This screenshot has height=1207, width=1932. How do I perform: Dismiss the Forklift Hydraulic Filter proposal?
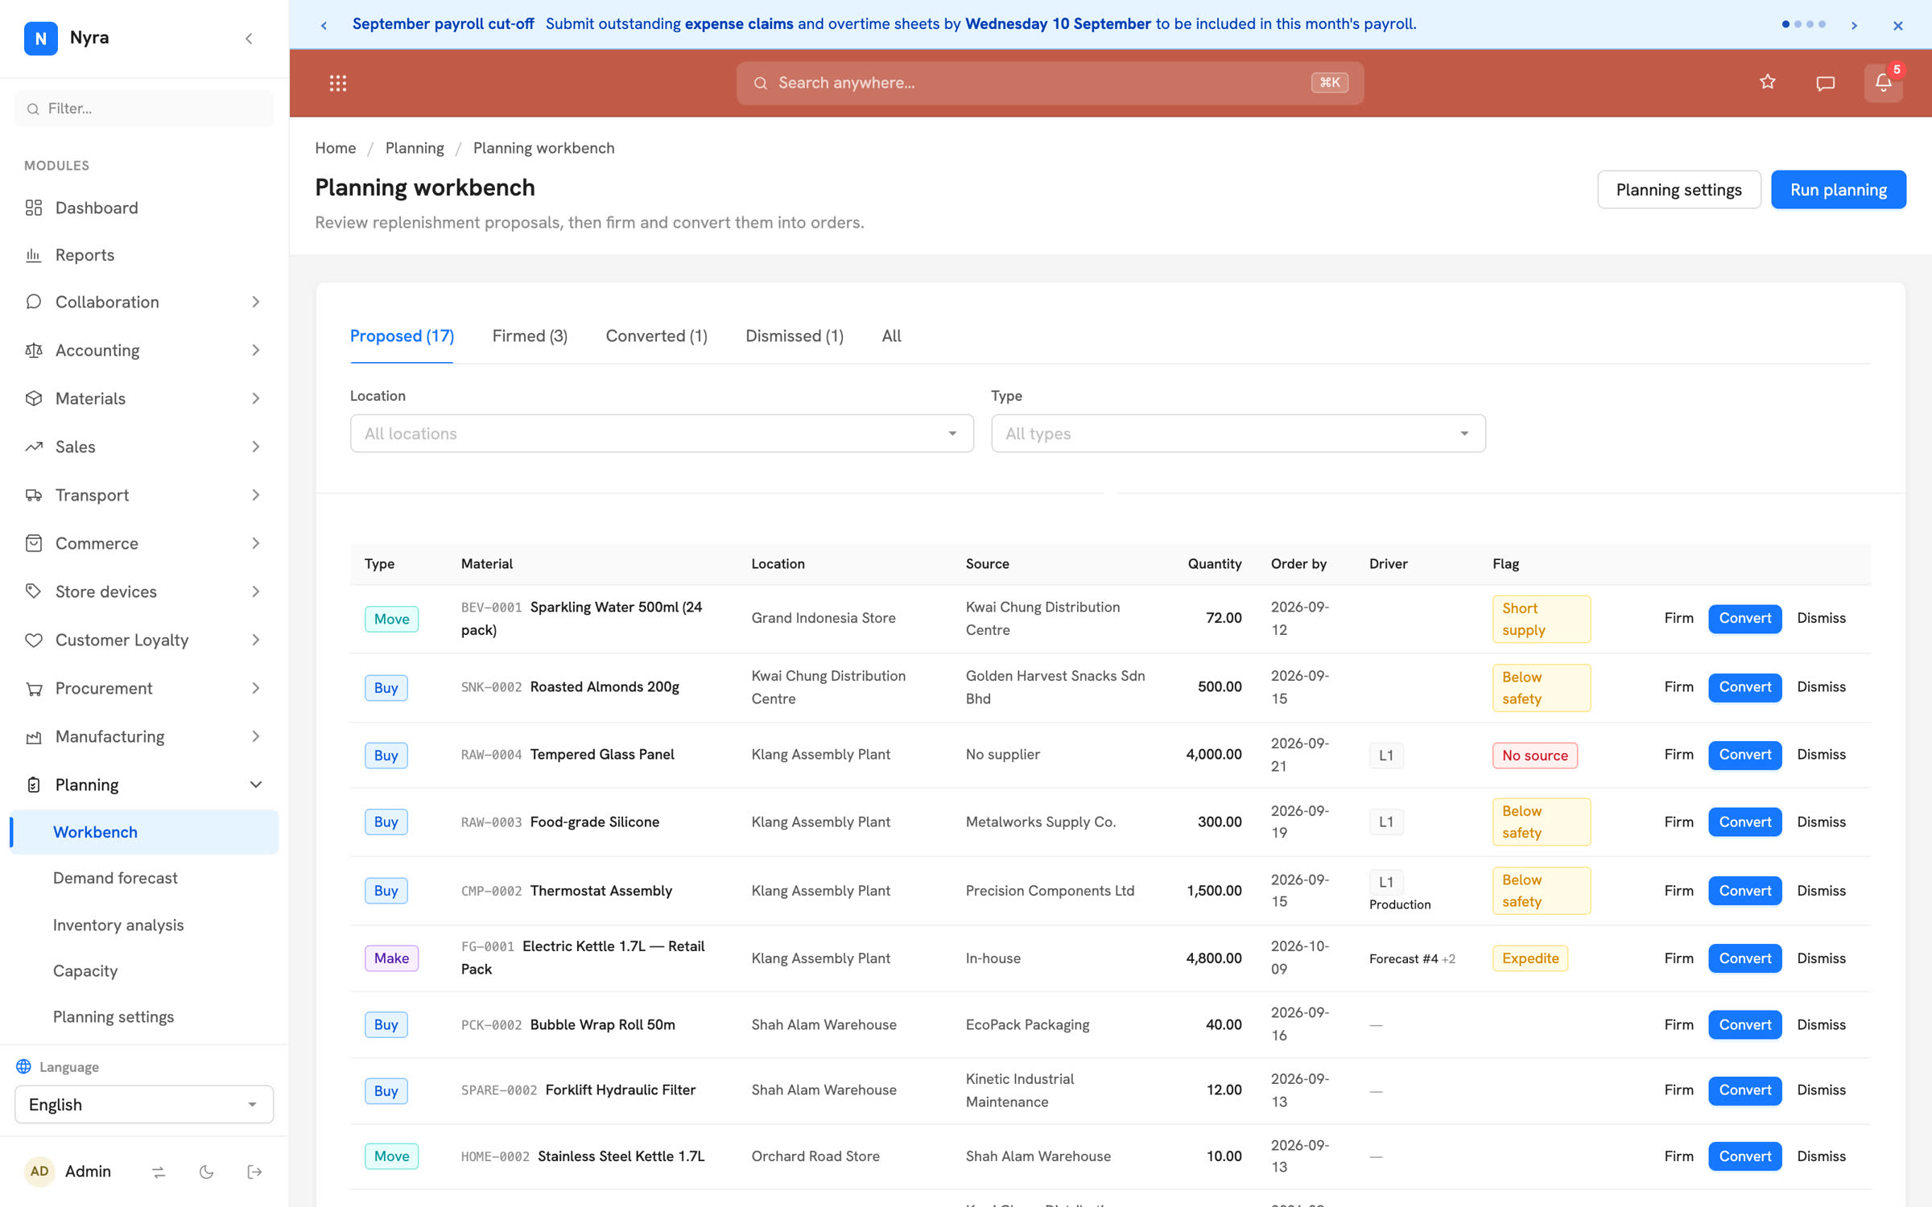tap(1821, 1090)
